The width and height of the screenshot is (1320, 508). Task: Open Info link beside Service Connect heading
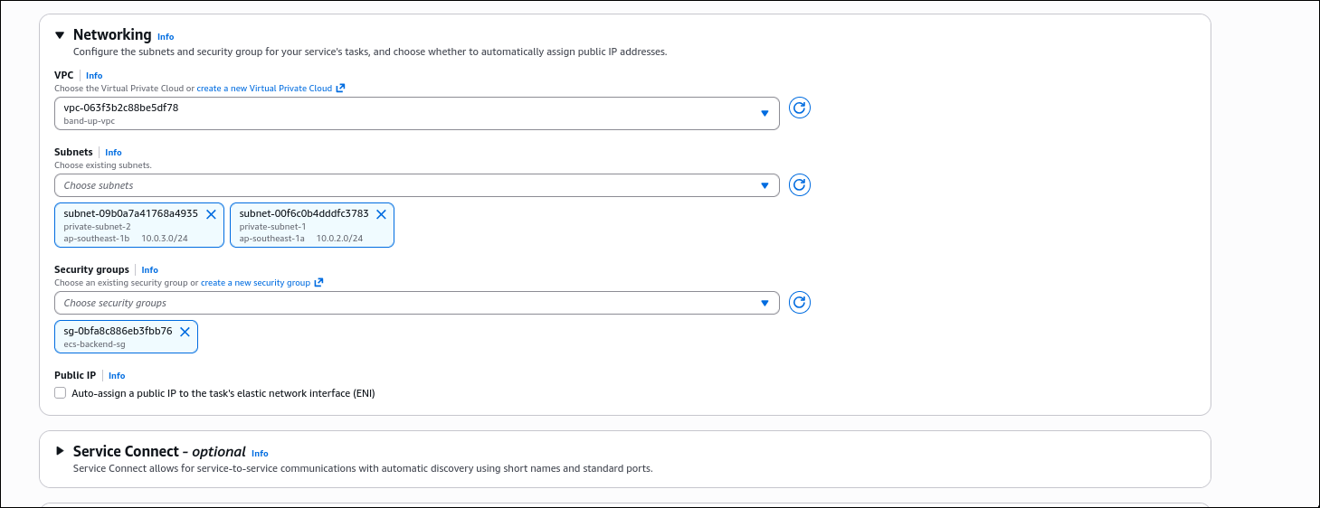point(260,454)
